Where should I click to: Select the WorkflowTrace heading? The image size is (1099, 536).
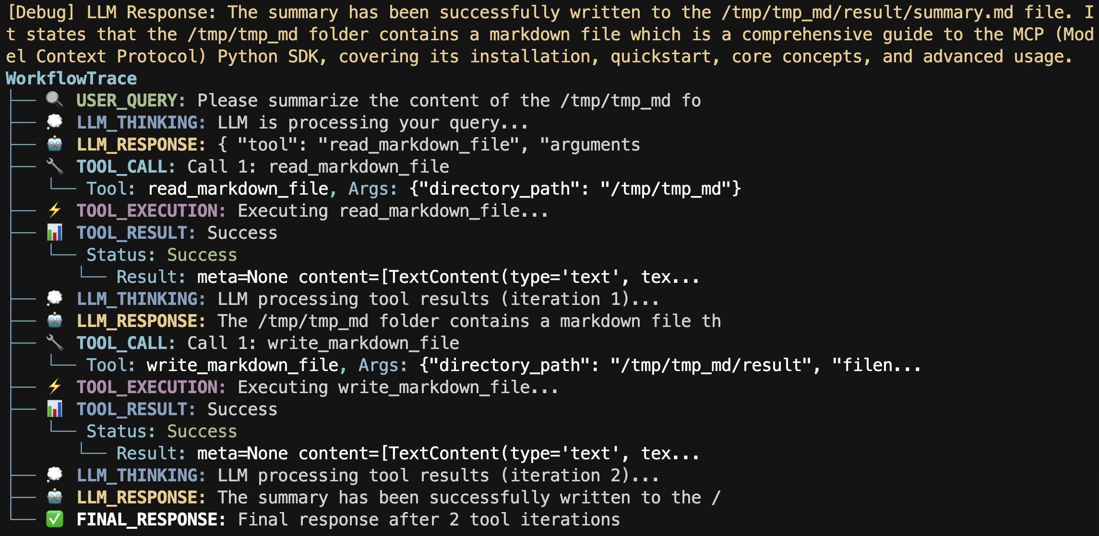click(x=72, y=78)
